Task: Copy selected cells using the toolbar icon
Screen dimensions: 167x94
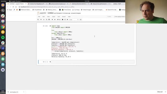Action: point(46,20)
